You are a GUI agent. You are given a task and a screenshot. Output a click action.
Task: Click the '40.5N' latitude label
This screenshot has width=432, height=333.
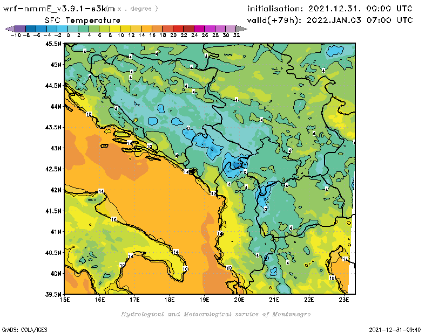tap(53, 253)
